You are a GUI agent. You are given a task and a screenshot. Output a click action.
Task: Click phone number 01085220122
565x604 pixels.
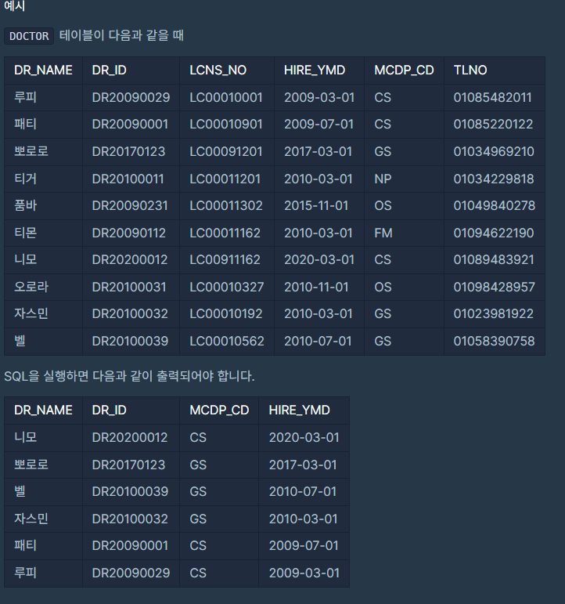click(x=494, y=124)
